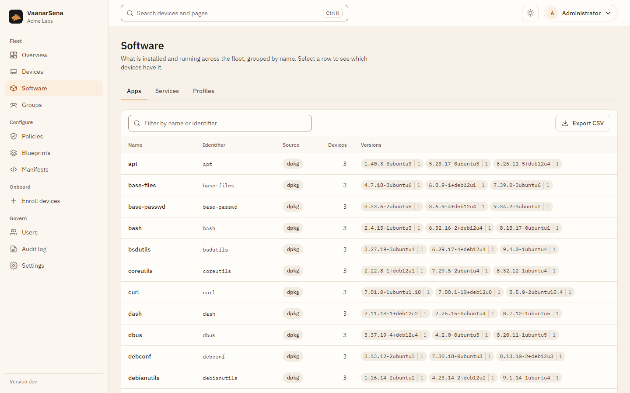Screen dimensions: 630x393
Task: Focus the Filter by name or identifier box
Action: tap(220, 123)
